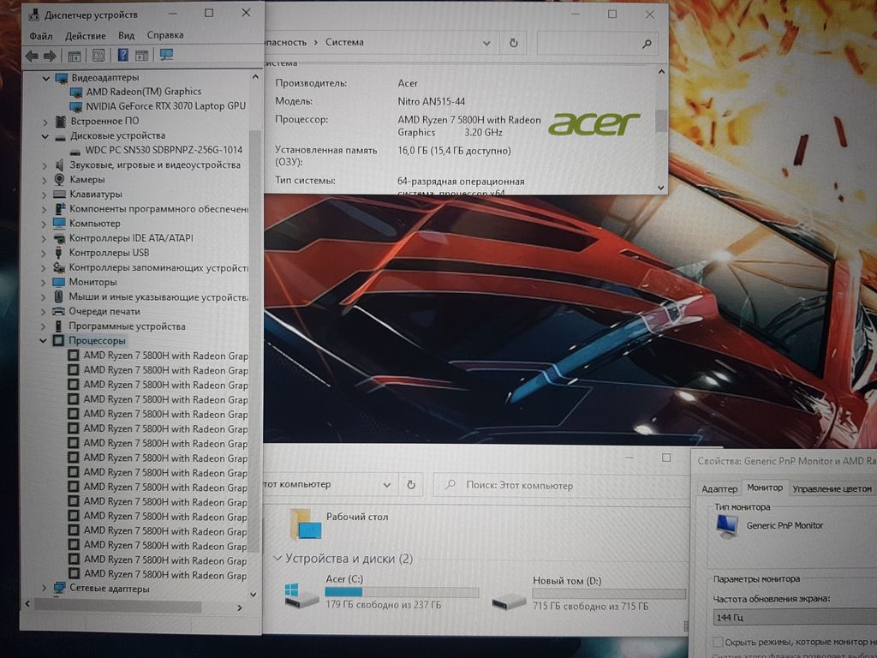Open the Действие menu
Image resolution: width=877 pixels, height=658 pixels.
point(85,36)
